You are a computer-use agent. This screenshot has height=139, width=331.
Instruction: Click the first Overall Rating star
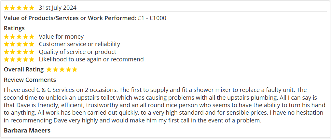coord(49,69)
